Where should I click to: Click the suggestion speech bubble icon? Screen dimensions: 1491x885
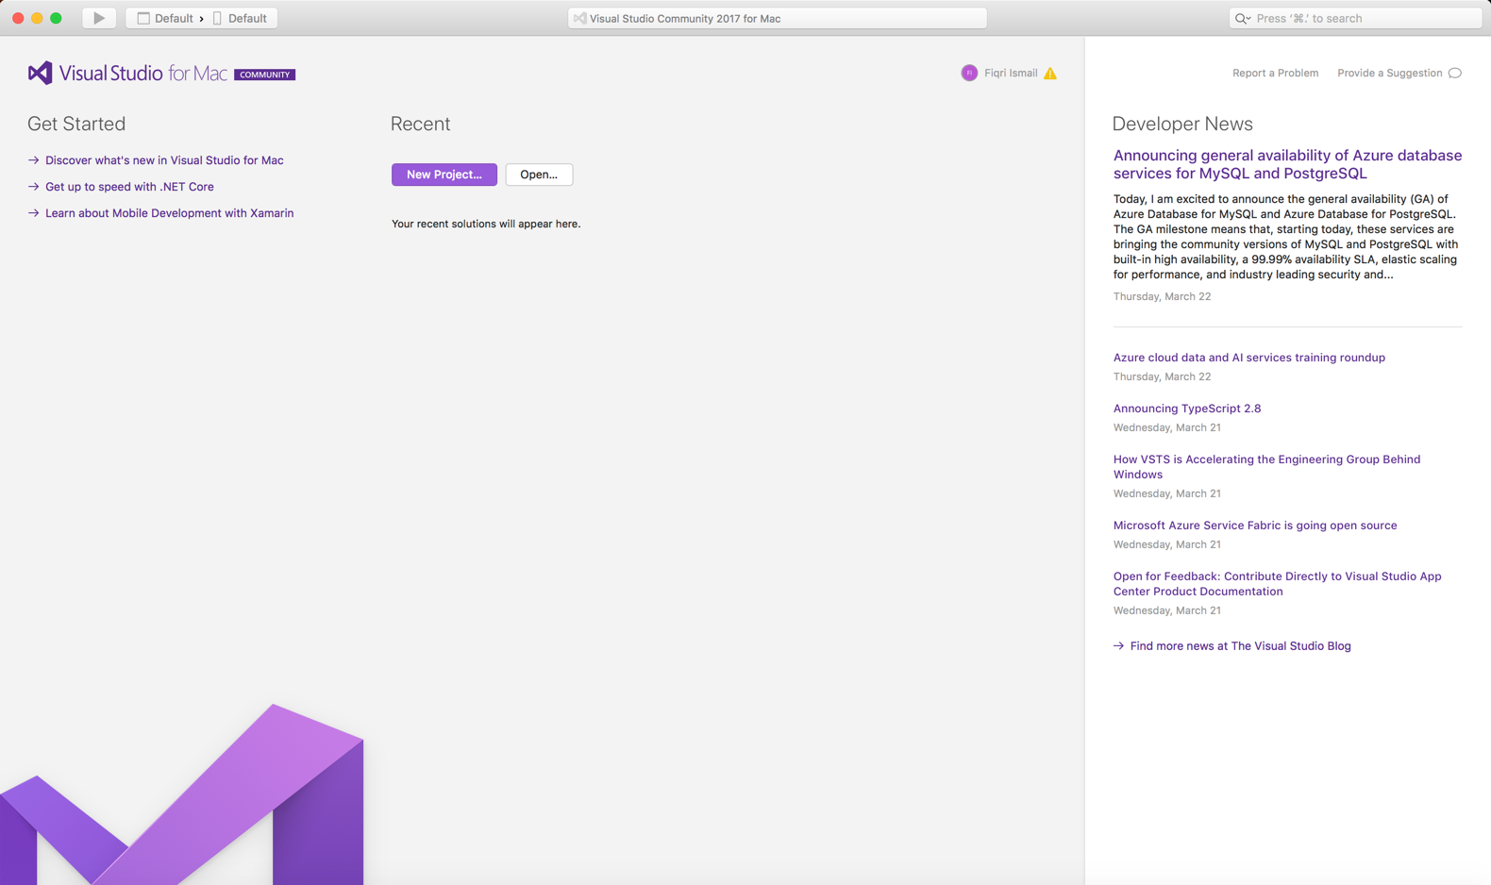pos(1455,73)
